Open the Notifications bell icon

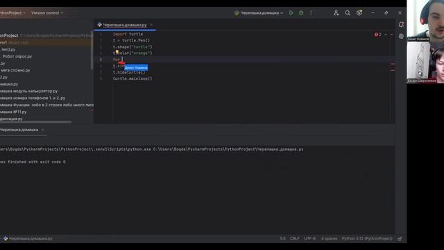click(401, 25)
